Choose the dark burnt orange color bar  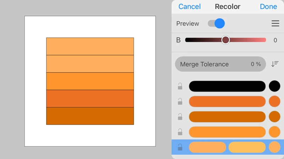(x=227, y=117)
